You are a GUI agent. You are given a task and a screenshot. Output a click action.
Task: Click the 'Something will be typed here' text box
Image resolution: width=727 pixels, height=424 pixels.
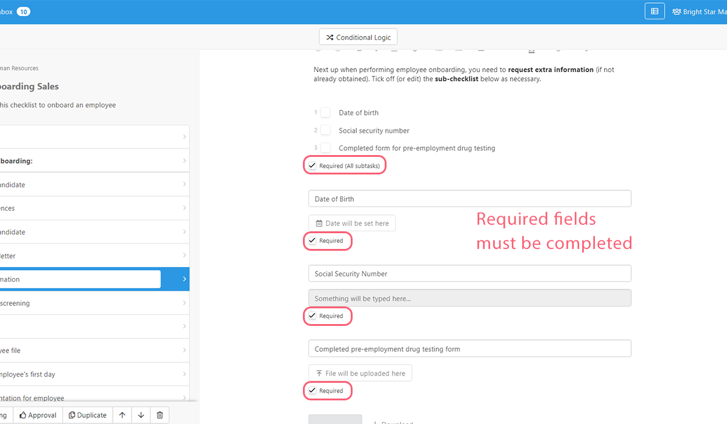(x=470, y=298)
